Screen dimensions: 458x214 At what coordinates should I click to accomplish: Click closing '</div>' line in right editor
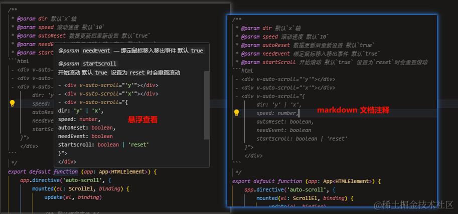point(253,155)
